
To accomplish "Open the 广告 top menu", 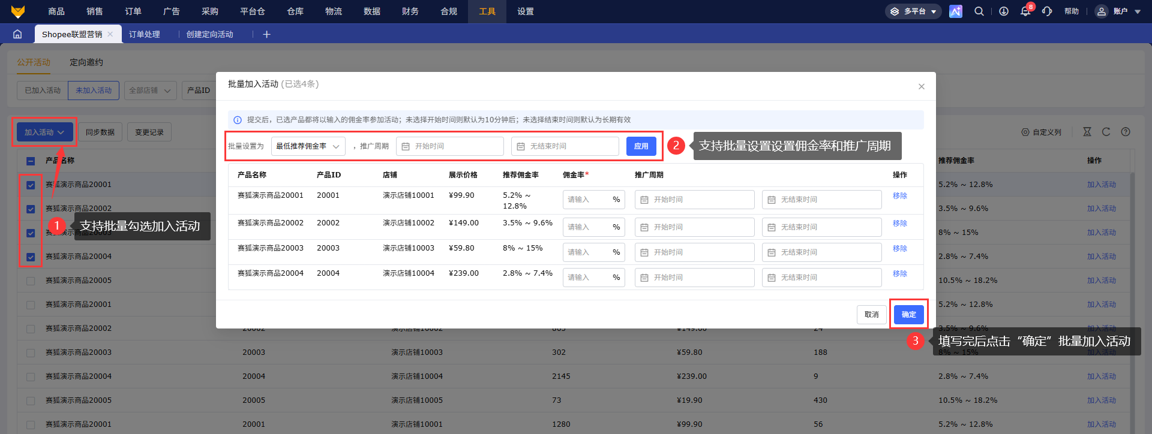I will point(172,11).
